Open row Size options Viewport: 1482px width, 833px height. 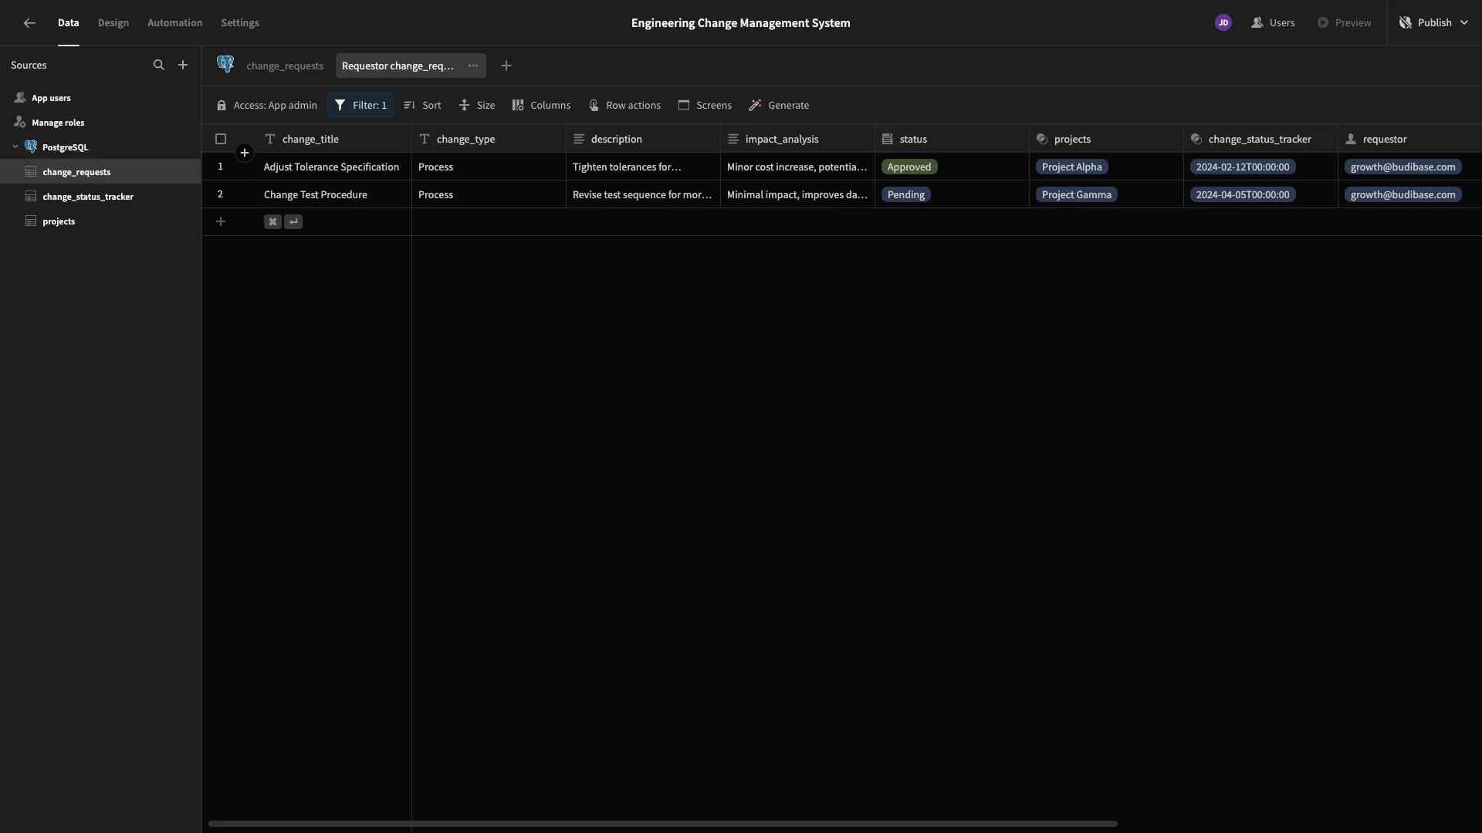pos(477,106)
